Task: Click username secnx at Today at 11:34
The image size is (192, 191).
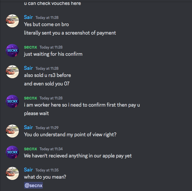Action: pos(31,149)
